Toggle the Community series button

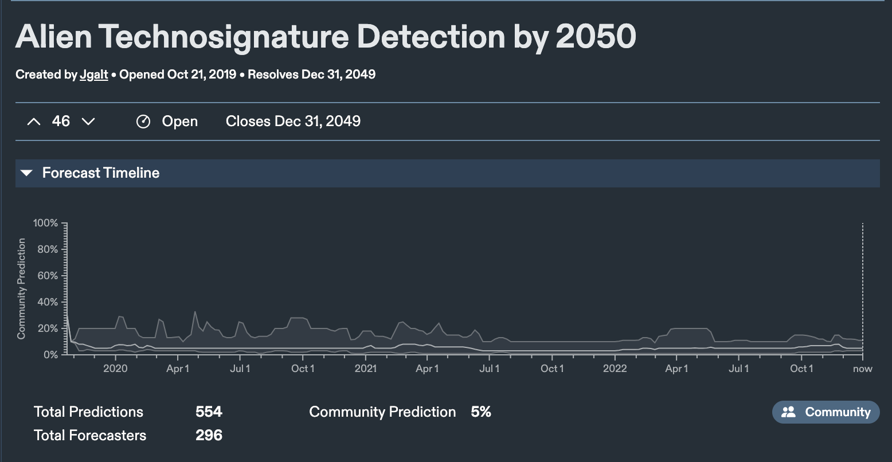(x=826, y=412)
